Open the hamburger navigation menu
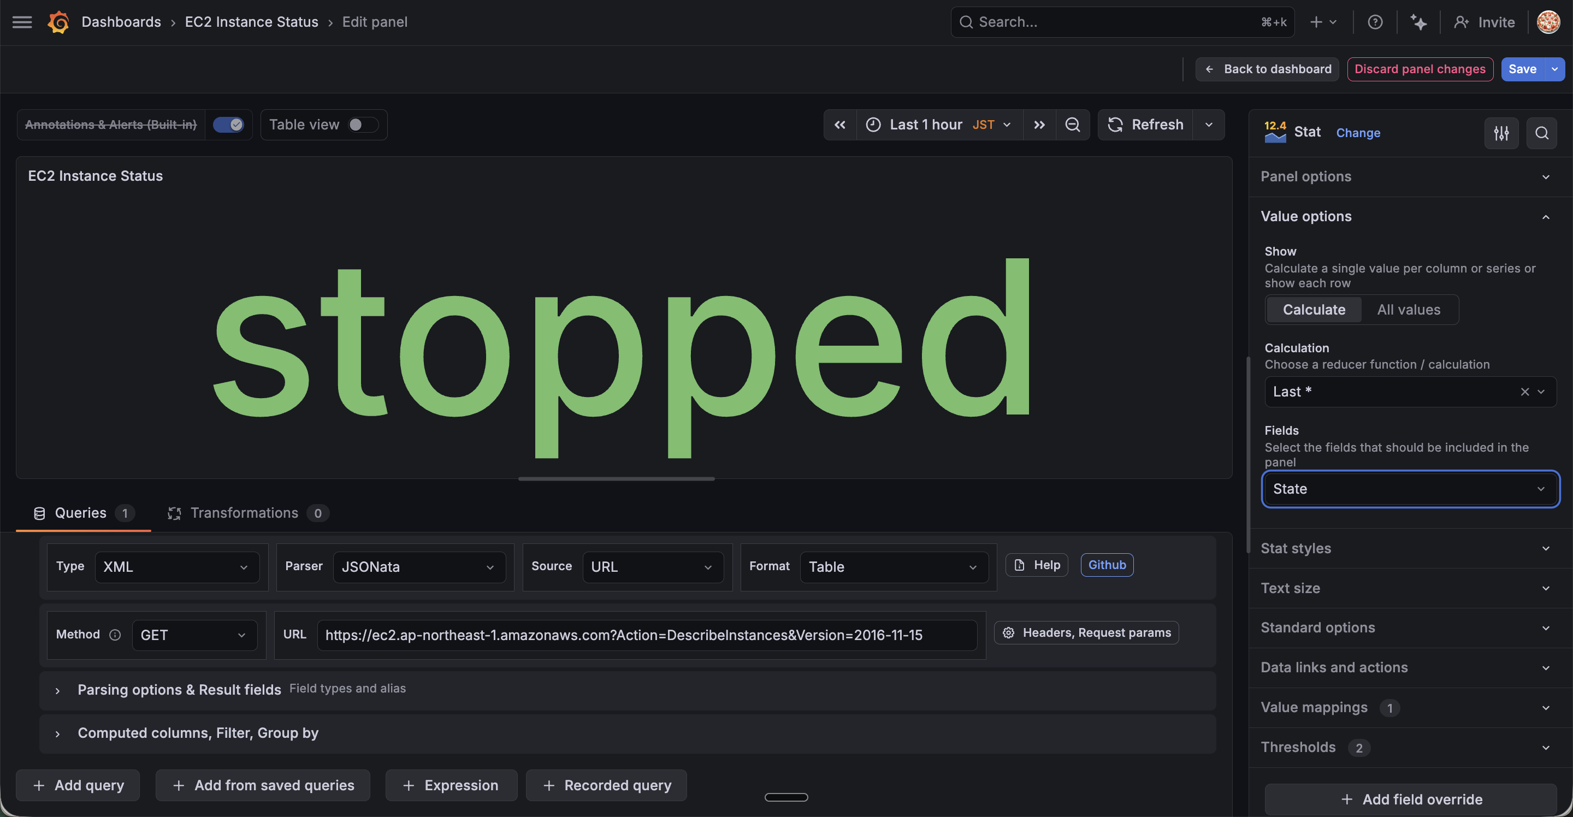1573x817 pixels. [22, 22]
